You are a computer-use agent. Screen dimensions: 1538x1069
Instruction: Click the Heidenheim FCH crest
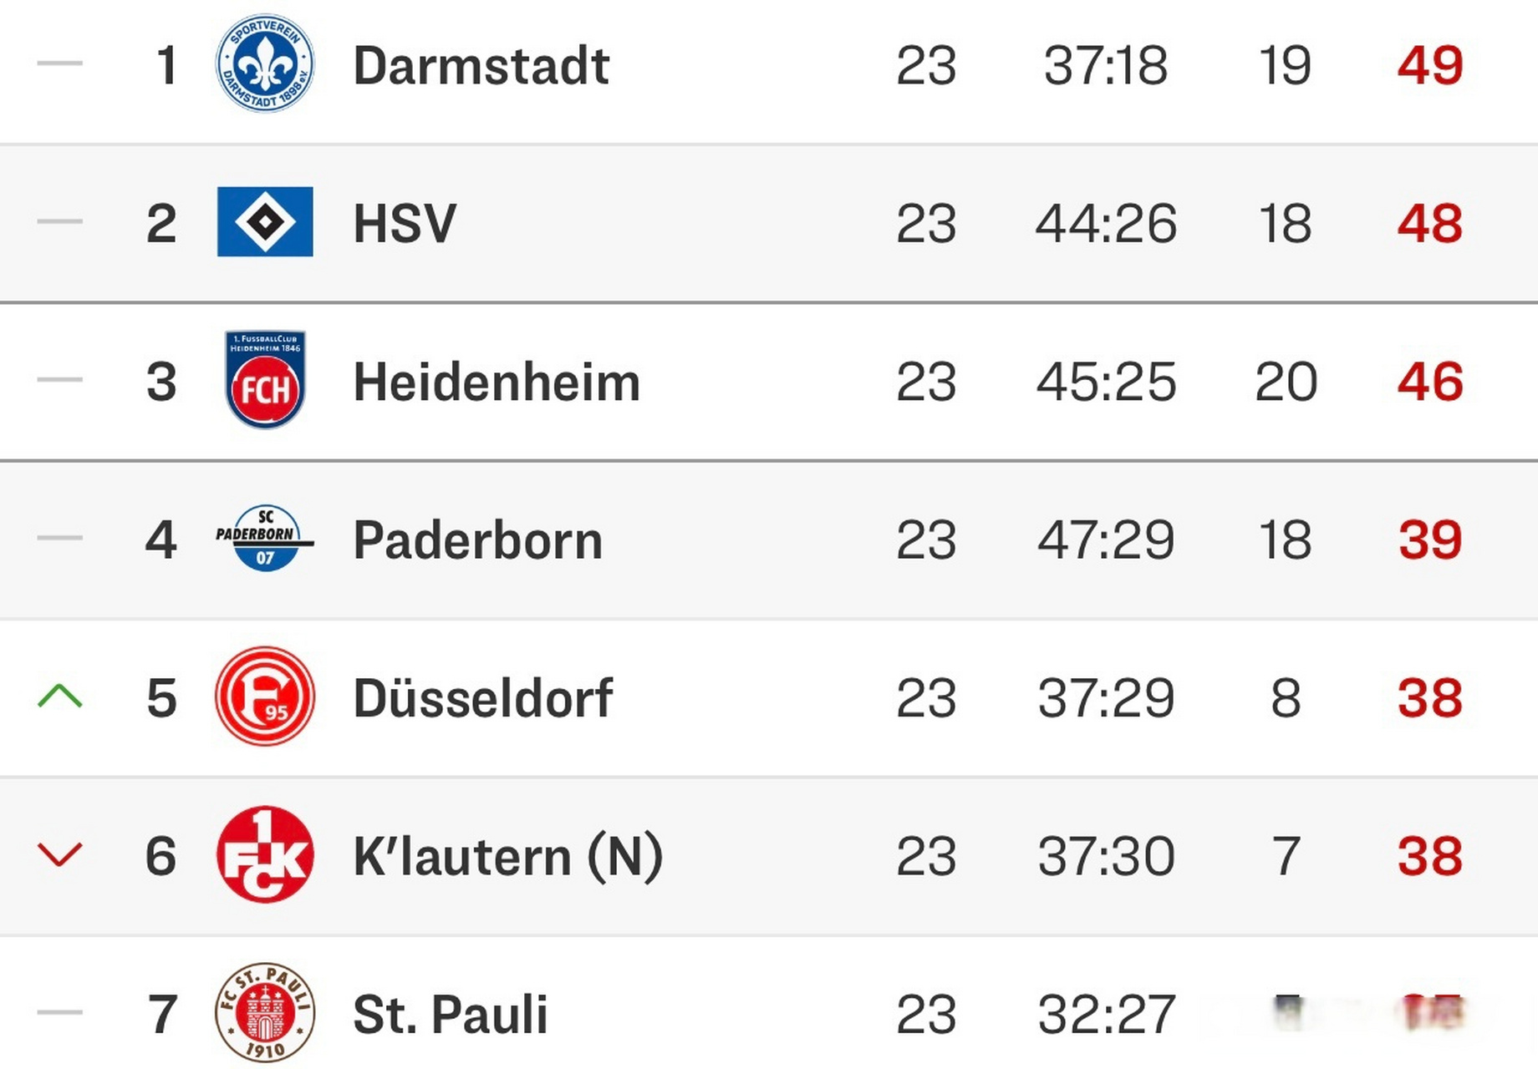click(x=265, y=380)
